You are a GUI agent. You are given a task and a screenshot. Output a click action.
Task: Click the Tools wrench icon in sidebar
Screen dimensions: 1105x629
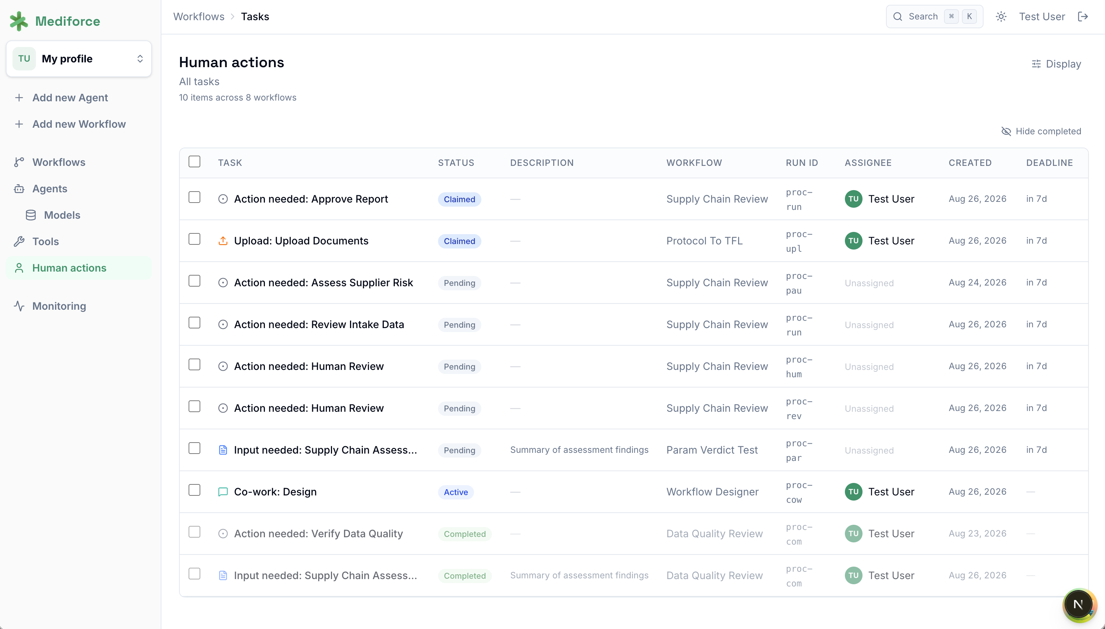tap(19, 241)
